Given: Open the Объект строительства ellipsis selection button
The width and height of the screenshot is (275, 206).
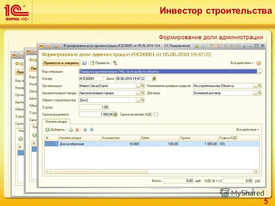Looking at the screenshot, I should pyautogui.click(x=138, y=100).
